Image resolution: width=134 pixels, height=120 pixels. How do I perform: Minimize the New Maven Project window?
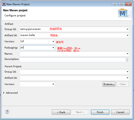(115, 4)
